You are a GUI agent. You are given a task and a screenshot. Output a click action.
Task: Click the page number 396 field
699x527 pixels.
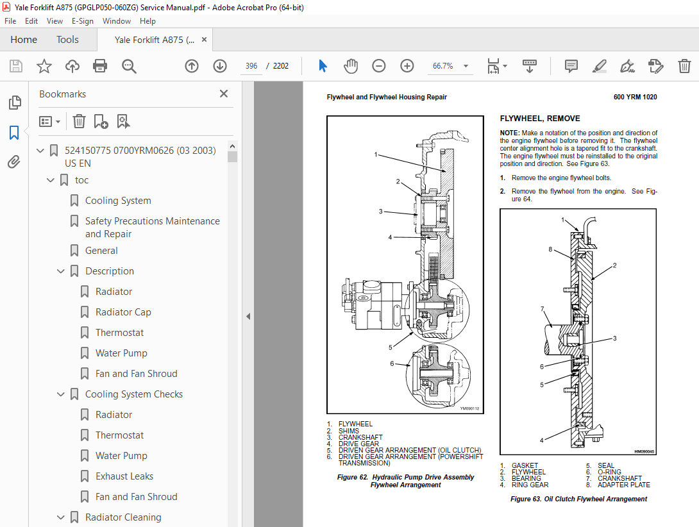251,66
